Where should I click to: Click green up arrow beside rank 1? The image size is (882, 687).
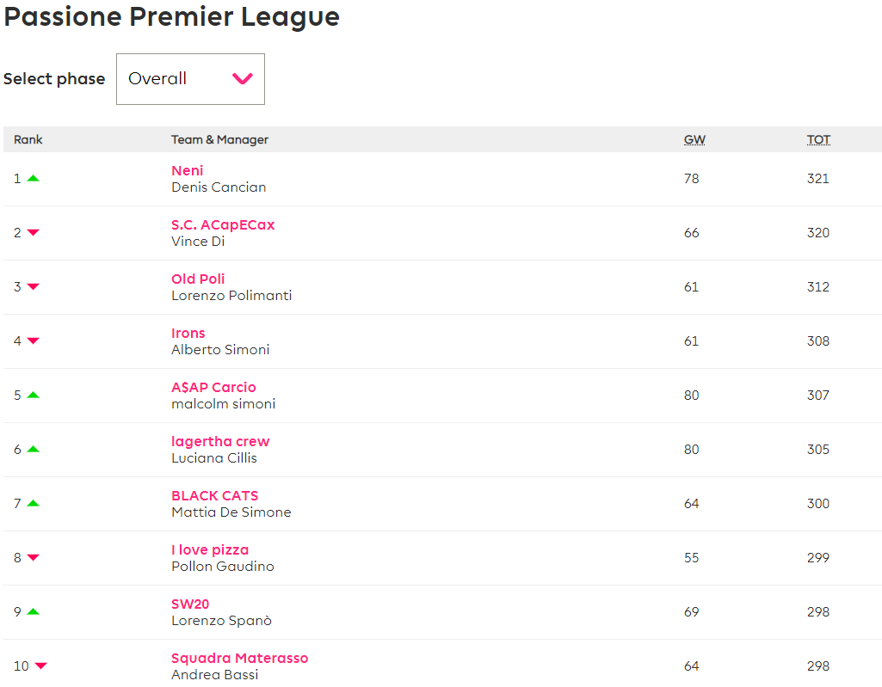coord(34,178)
